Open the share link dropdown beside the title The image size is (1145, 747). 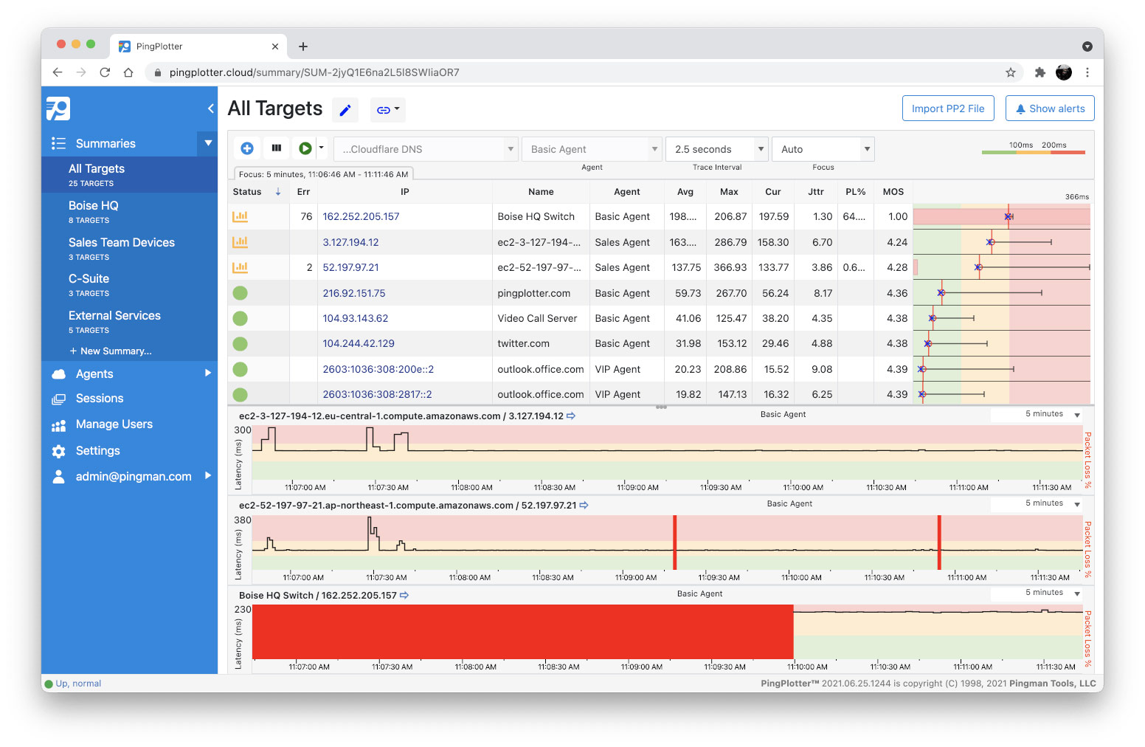tap(388, 110)
